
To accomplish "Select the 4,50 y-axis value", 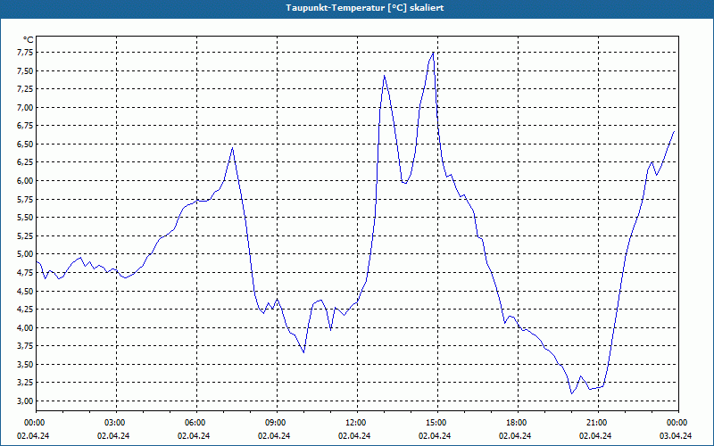I will 25,291.
